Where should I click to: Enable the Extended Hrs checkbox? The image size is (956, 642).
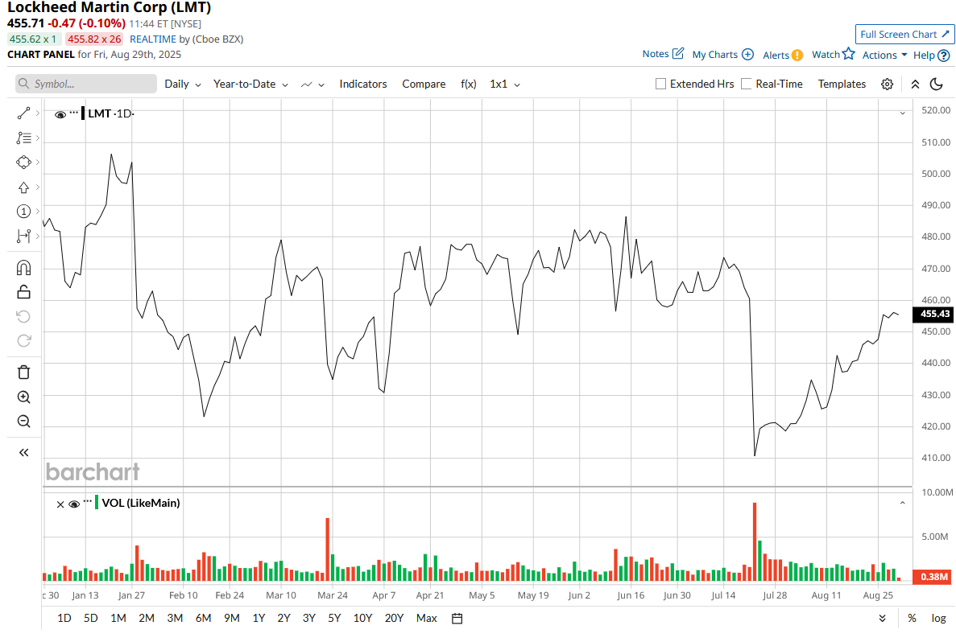[x=660, y=84]
